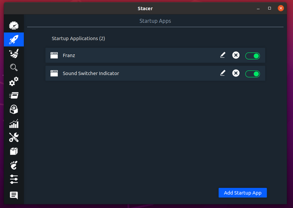
Task: Delete the Franz startup entry
Action: pos(236,55)
